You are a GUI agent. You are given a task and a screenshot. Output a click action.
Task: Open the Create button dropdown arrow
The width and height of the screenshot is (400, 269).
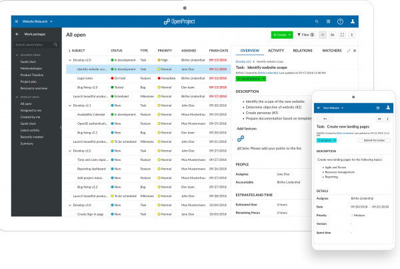tap(289, 35)
